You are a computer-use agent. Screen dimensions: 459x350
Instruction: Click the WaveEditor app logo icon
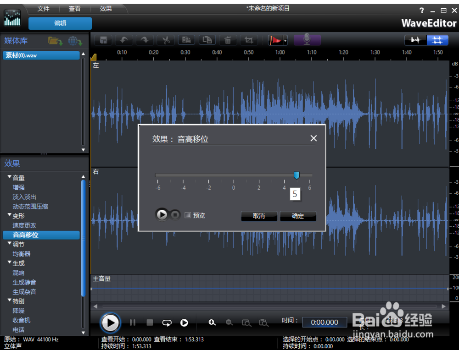click(12, 17)
